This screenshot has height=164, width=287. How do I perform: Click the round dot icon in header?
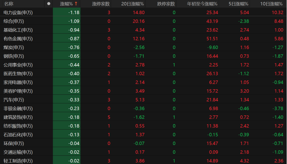pyautogui.click(x=49, y=4)
